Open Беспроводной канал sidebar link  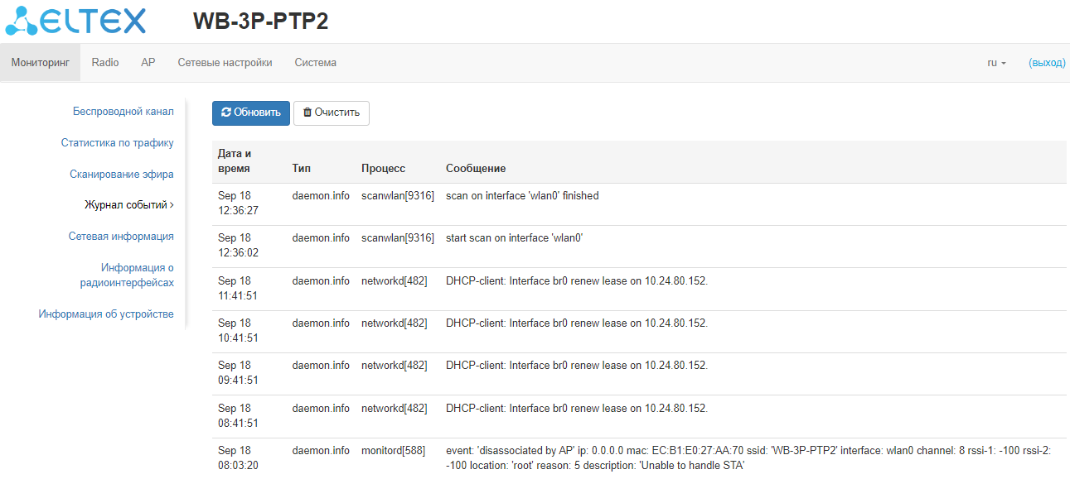pyautogui.click(x=123, y=112)
